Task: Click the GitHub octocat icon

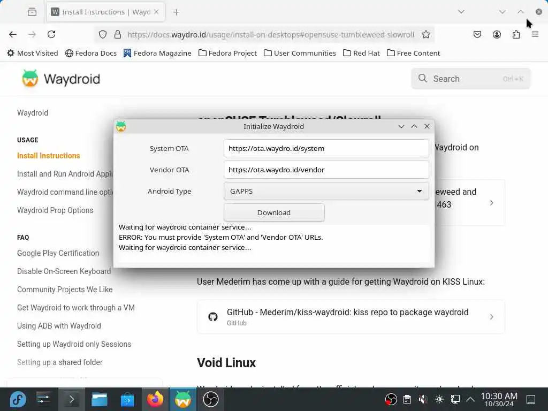Action: tap(213, 317)
